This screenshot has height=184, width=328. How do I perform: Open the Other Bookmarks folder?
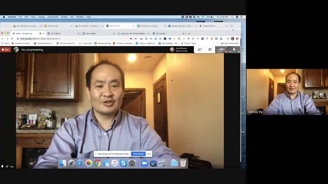point(230,43)
